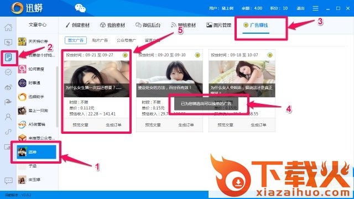
Task: Click the version text in the status bar
Action: click(18, 195)
